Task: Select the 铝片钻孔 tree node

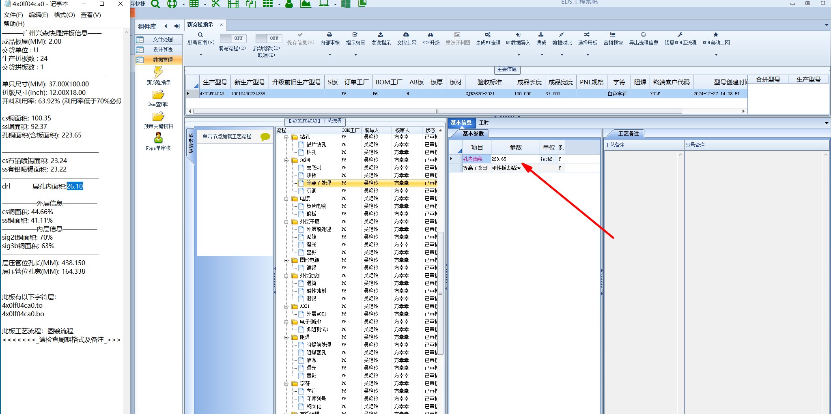Action: pos(316,145)
